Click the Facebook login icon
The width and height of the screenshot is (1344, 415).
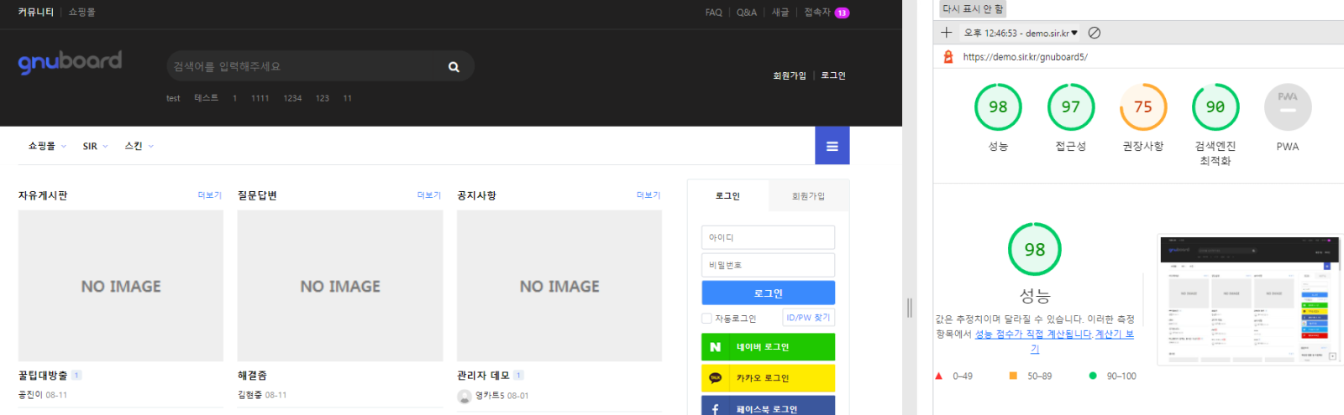(716, 408)
